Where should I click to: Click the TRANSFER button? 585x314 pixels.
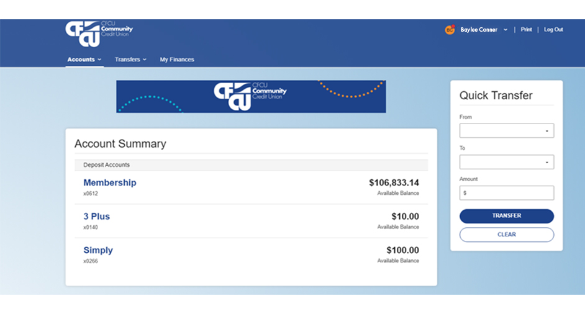[507, 216]
